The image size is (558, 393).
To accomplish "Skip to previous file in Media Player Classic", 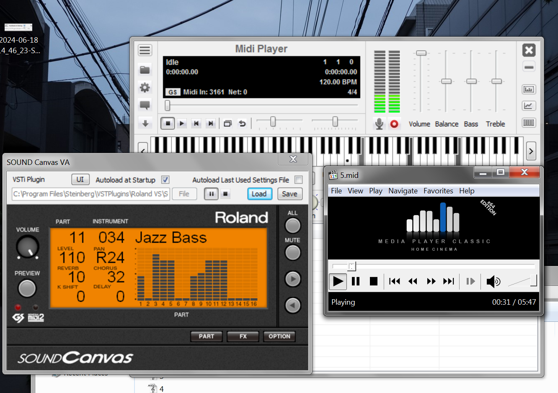I will 394,281.
